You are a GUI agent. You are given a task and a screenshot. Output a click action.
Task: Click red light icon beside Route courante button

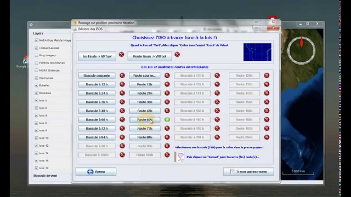pos(167,76)
